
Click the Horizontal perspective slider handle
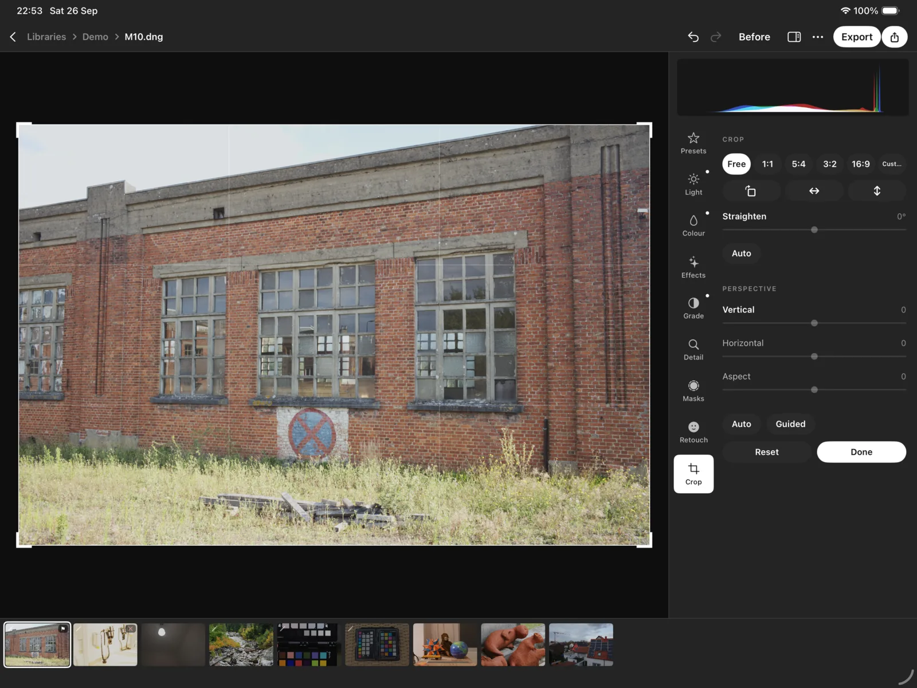814,357
